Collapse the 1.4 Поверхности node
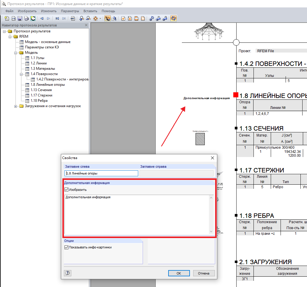Image resolution: width=307 pixels, height=287 pixels. pyautogui.click(x=21, y=74)
